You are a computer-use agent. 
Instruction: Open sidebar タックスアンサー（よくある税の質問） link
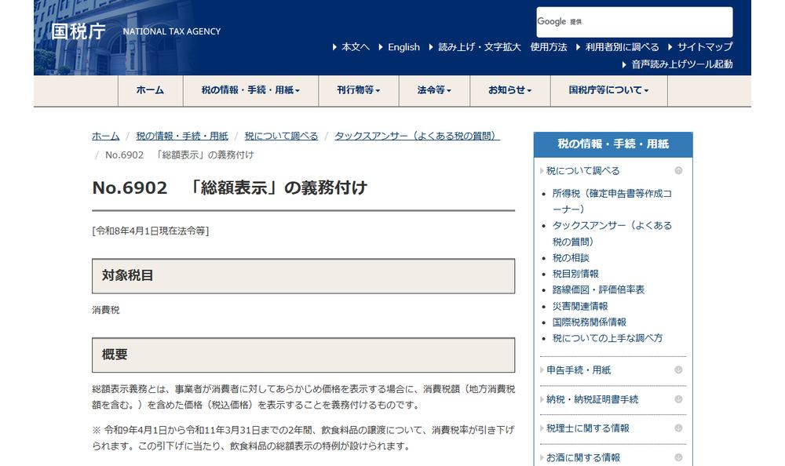(x=612, y=233)
